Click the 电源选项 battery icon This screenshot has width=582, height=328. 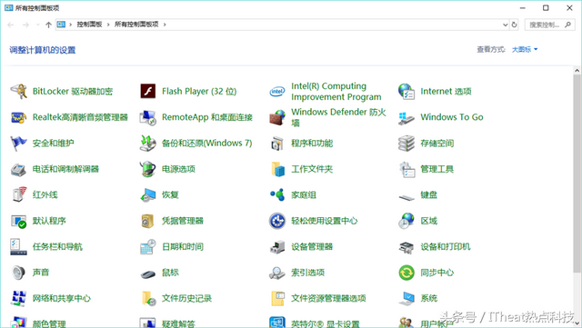click(x=147, y=169)
